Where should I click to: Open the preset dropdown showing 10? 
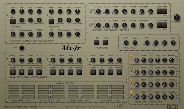click(x=172, y=107)
